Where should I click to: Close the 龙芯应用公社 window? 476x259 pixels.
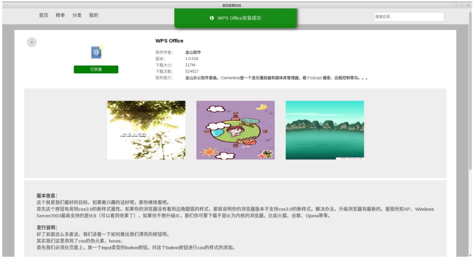tap(468, 6)
